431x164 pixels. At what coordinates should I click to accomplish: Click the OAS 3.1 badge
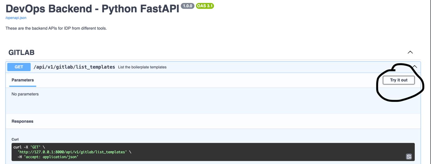tap(205, 6)
